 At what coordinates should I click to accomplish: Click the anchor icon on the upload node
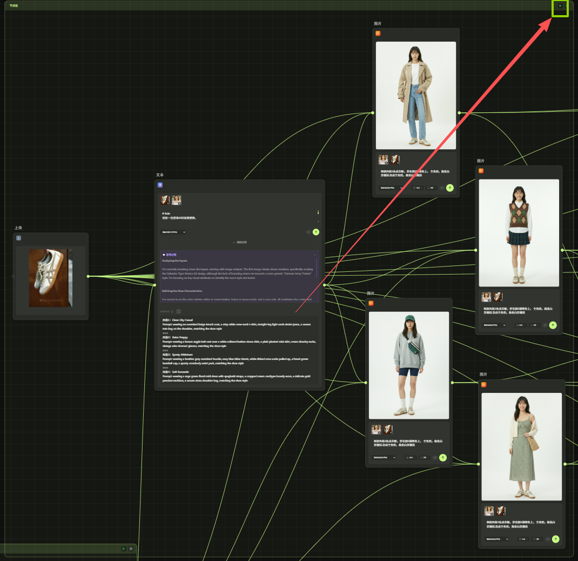click(x=18, y=238)
